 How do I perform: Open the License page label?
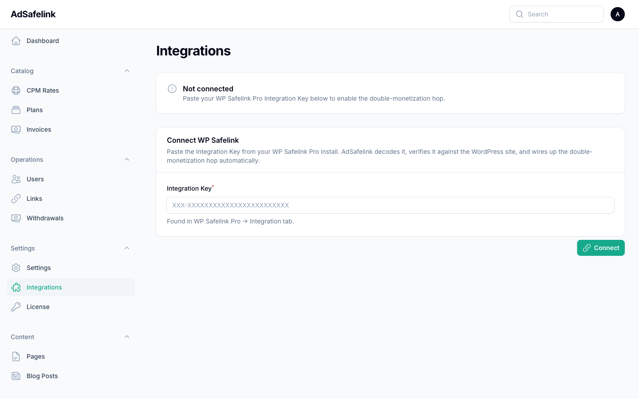(x=38, y=307)
